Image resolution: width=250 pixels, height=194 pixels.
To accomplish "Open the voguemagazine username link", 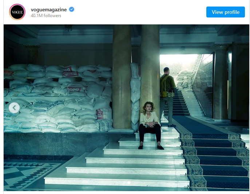I will 49,9.
